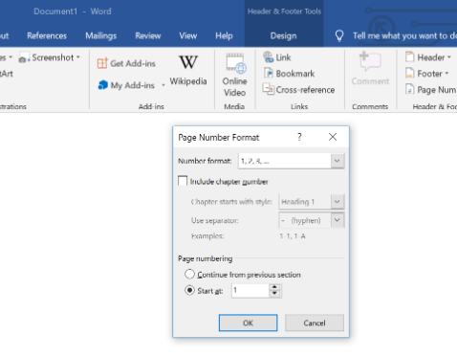Switch to the References tab
The width and height of the screenshot is (457, 357).
point(47,35)
